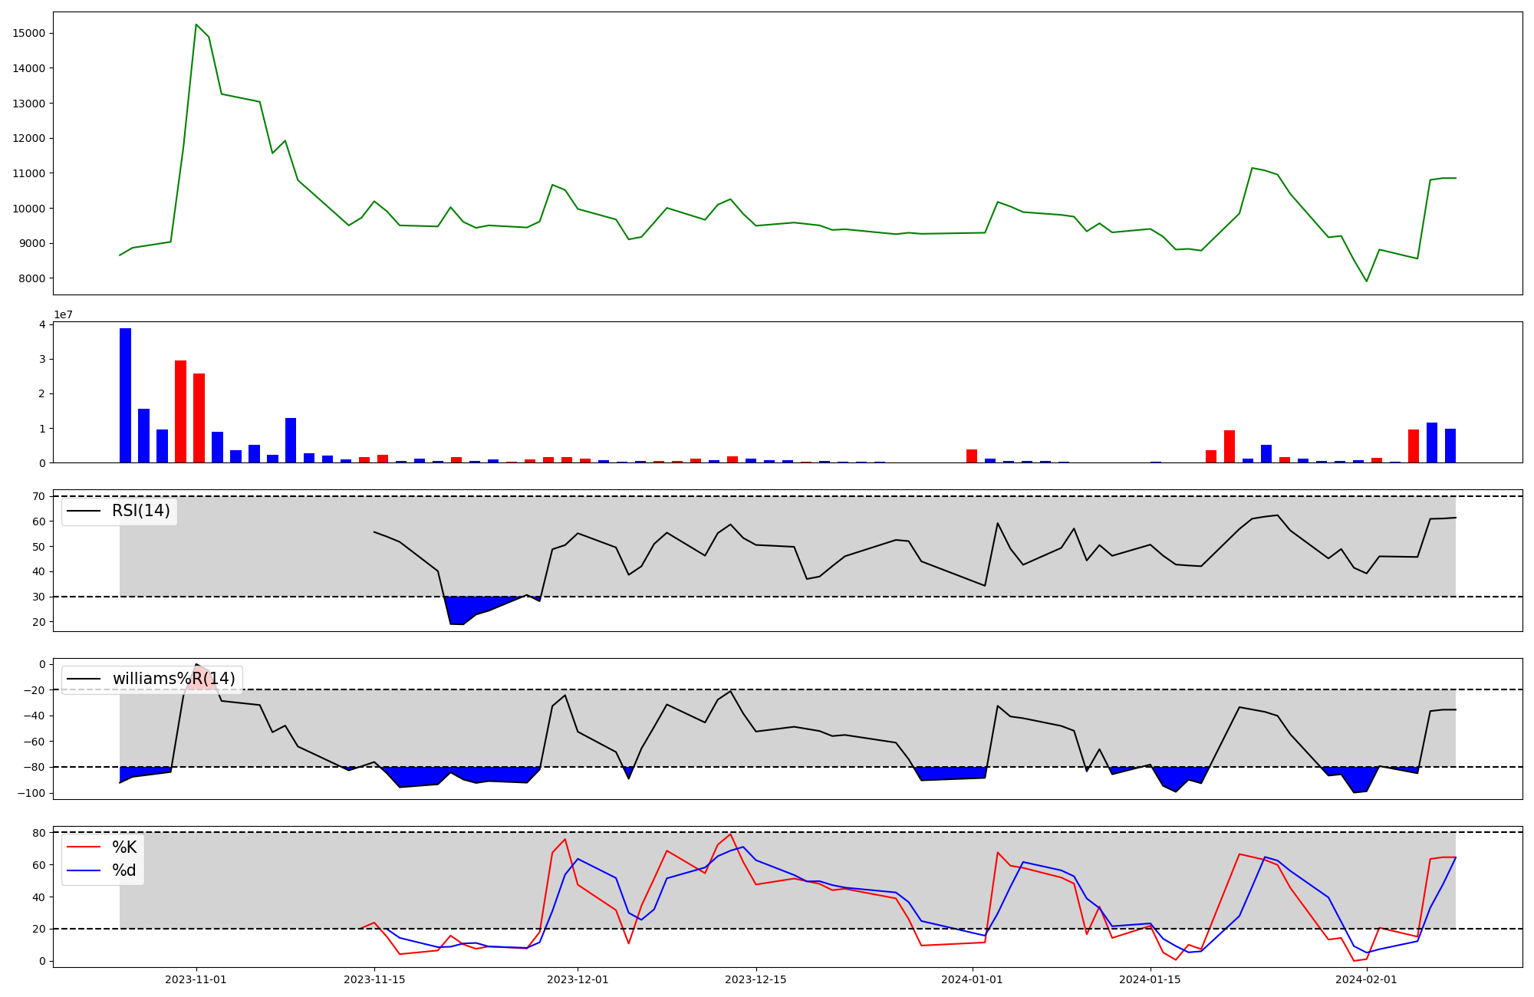Select the red %K legend entry
Screen dimensions: 1534x997
pos(123,847)
